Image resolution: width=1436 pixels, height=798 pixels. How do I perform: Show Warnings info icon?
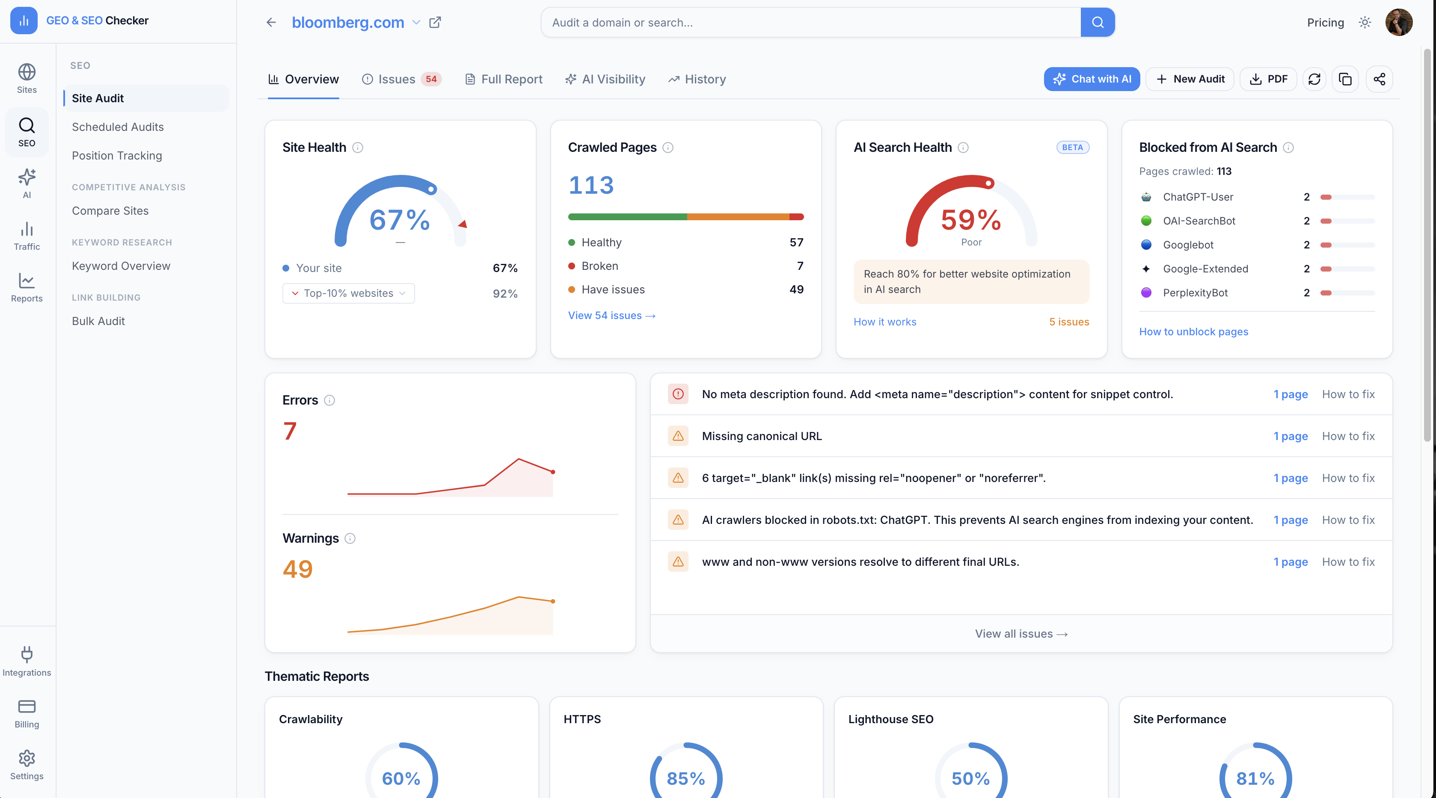pos(350,538)
